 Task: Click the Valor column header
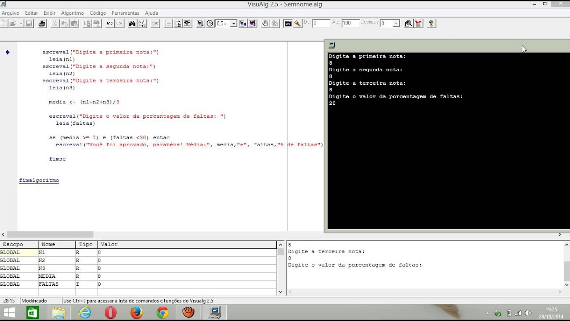[x=187, y=244]
